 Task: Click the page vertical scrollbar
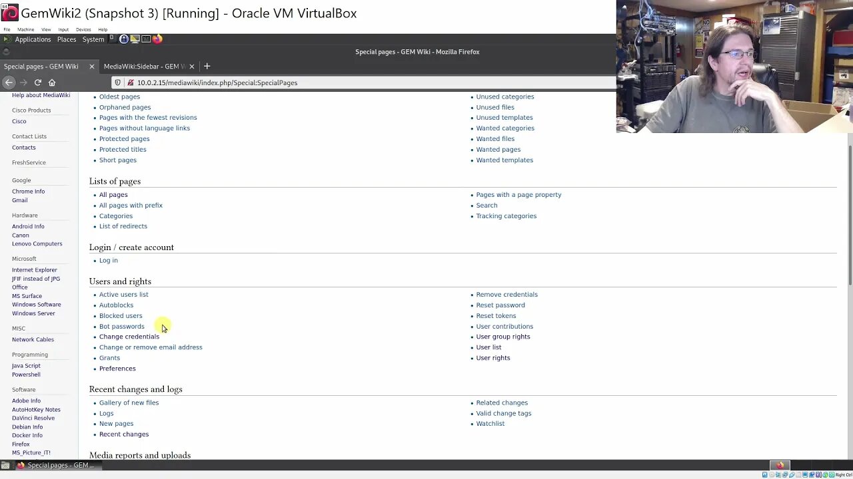coord(850,216)
